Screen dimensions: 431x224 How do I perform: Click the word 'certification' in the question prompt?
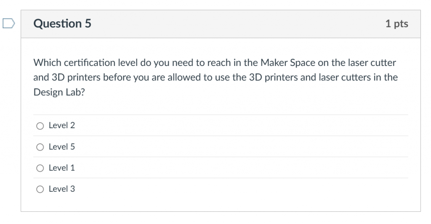pyautogui.click(x=90, y=63)
